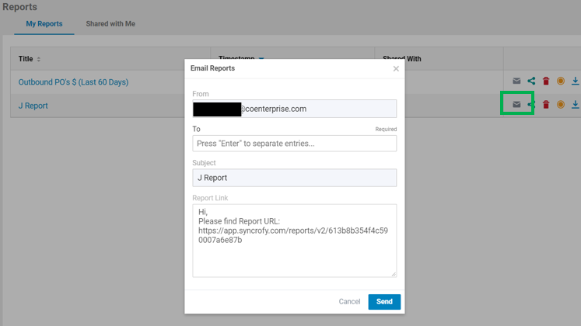Email the Outbound PO's report via envelope icon
This screenshot has width=581, height=326.
pyautogui.click(x=516, y=81)
